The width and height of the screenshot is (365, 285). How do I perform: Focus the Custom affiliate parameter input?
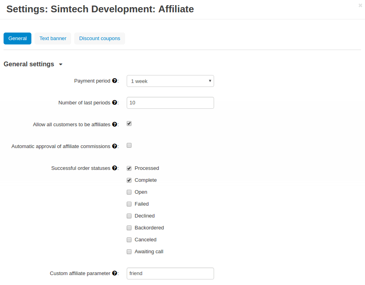click(x=170, y=273)
